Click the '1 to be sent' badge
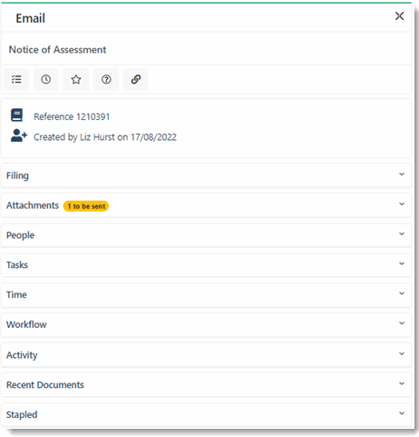Viewport: 419px width, 437px height. click(x=86, y=206)
